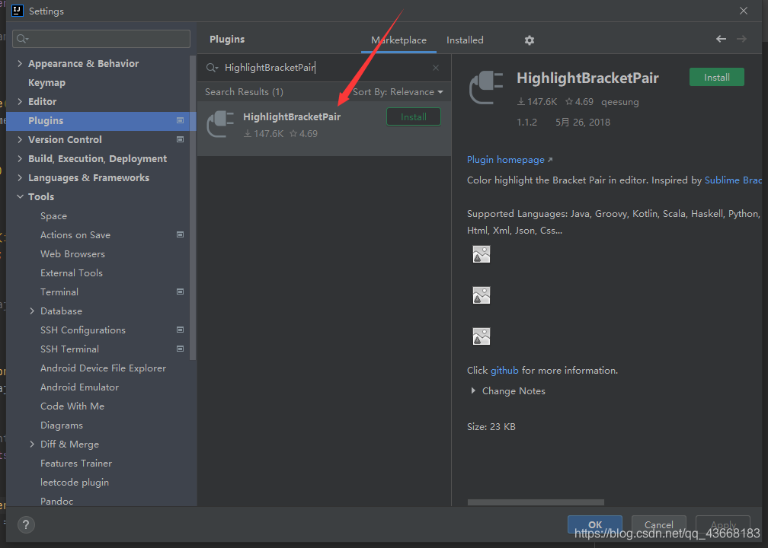Image resolution: width=768 pixels, height=548 pixels.
Task: Click the second broken image thumbnail
Action: point(481,295)
